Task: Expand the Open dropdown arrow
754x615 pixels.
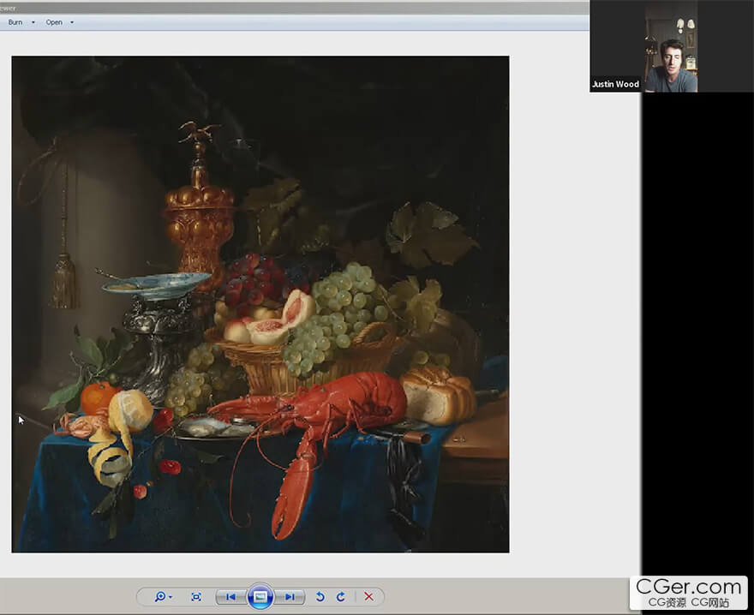Action: [72, 22]
